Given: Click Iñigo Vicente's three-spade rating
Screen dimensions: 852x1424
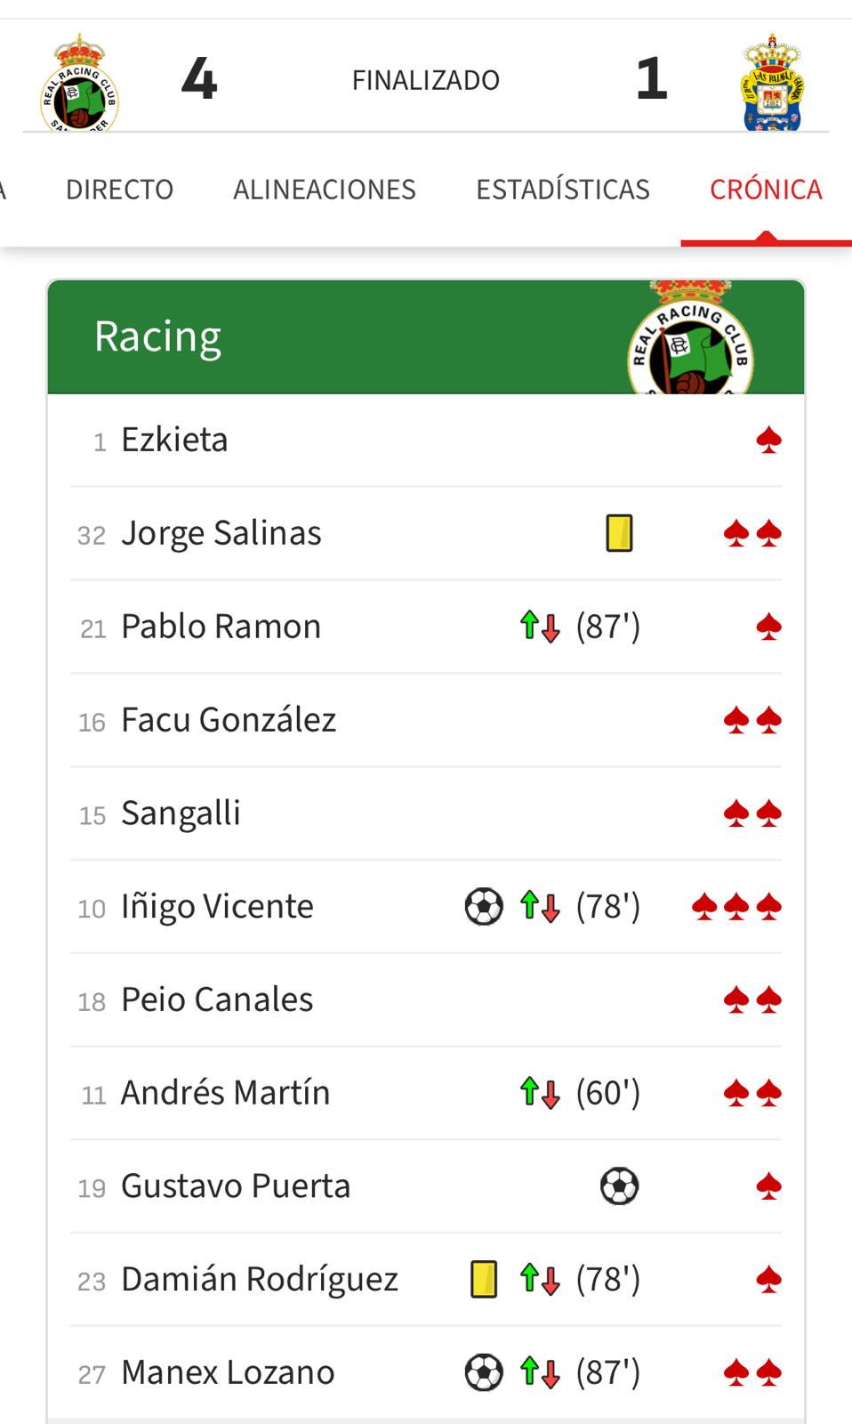Looking at the screenshot, I should (x=736, y=907).
